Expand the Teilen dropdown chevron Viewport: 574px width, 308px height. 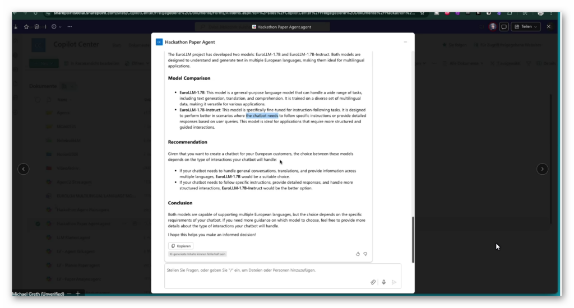coord(535,27)
